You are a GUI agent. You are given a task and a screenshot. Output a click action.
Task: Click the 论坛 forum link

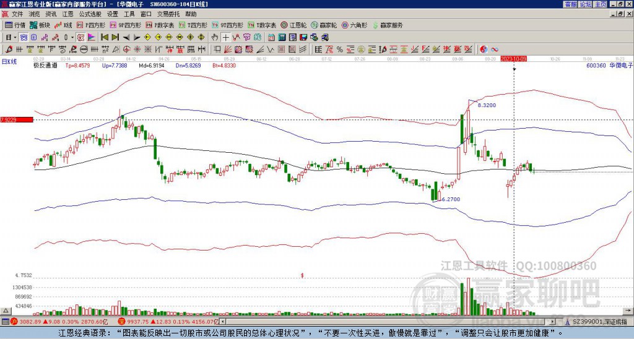(x=586, y=4)
